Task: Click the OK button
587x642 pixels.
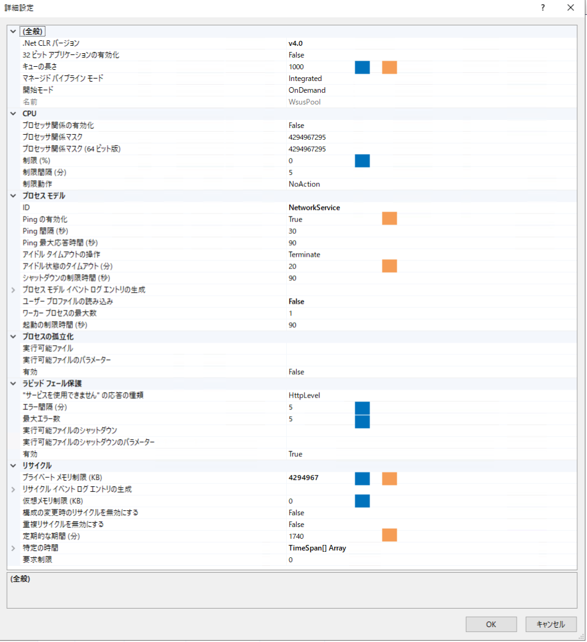Action: point(491,624)
